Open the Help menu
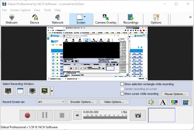The width and height of the screenshot is (194, 130). pos(57,10)
